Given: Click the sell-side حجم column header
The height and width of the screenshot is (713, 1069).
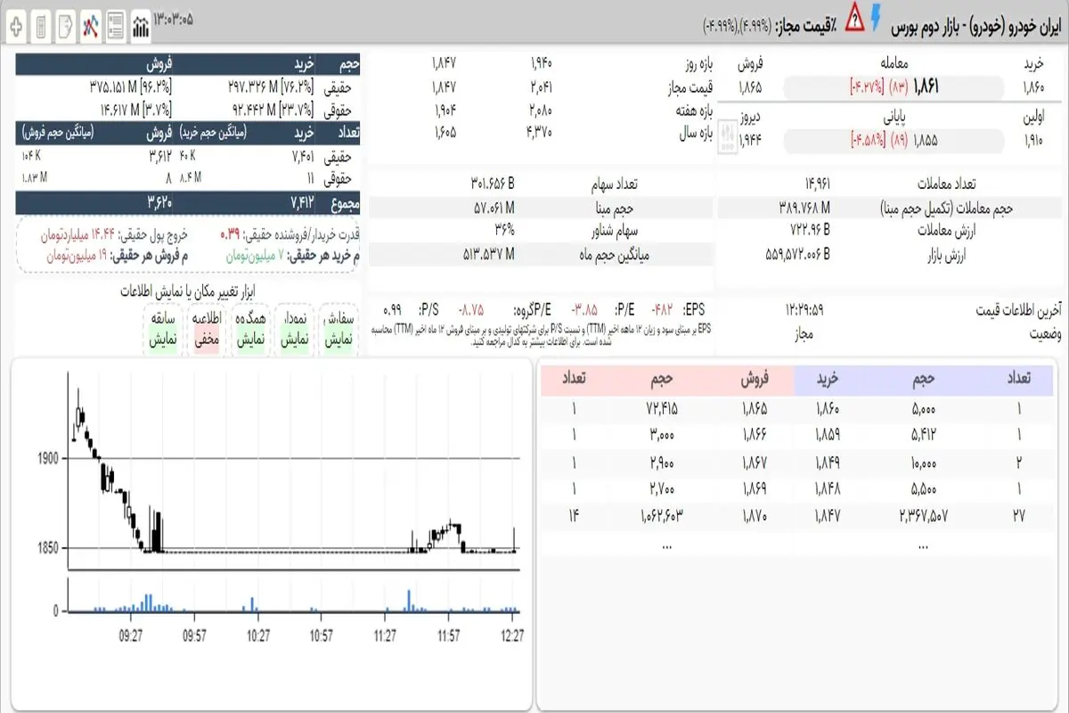Looking at the screenshot, I should coord(662,378).
